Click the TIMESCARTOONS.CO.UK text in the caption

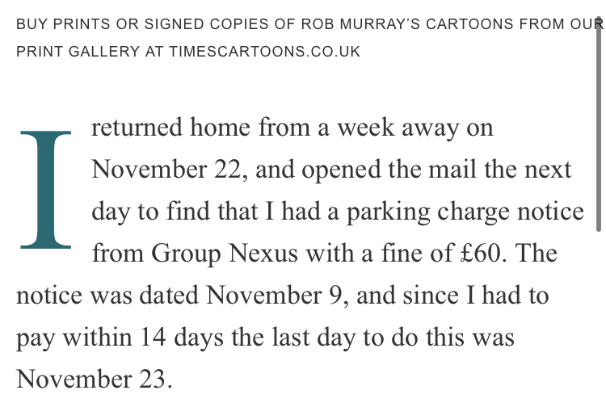[265, 52]
